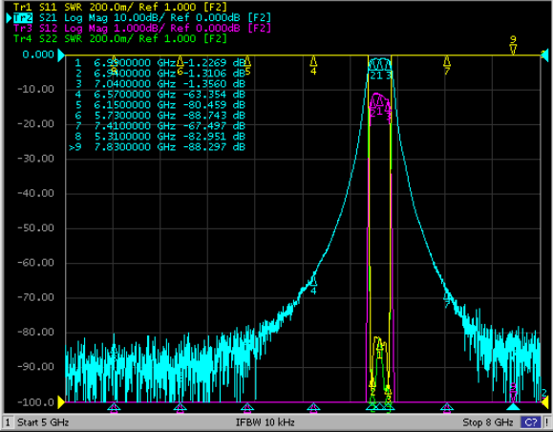
Task: Click the yellow reference arrow at -100.0
Action: 61,402
